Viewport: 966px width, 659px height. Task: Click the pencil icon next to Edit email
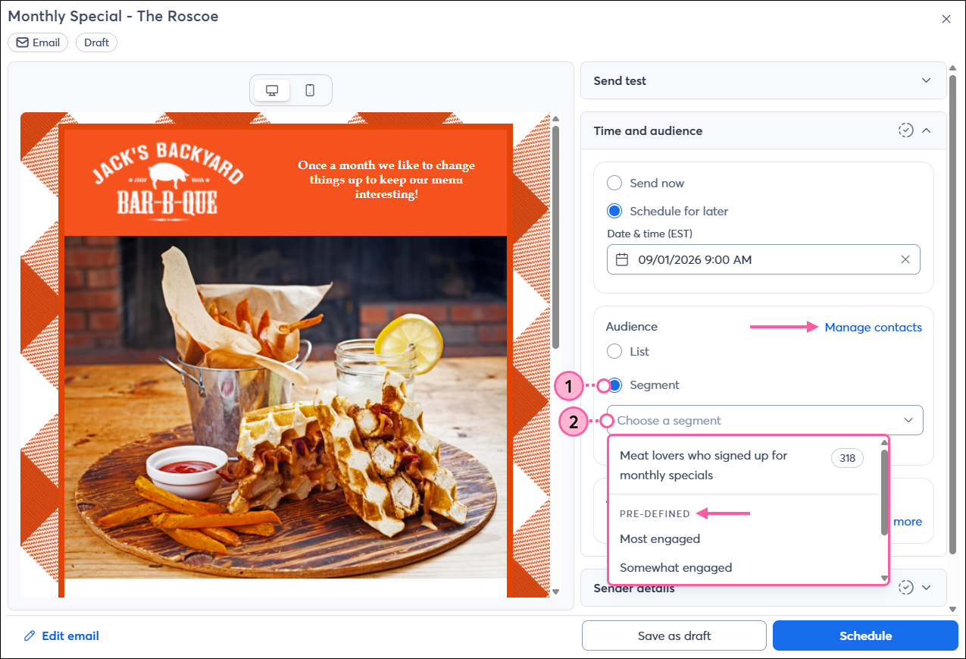click(x=30, y=635)
